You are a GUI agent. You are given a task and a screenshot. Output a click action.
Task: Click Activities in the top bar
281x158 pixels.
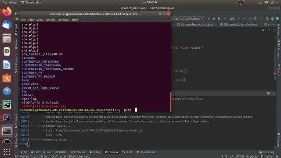pyautogui.click(x=9, y=2)
